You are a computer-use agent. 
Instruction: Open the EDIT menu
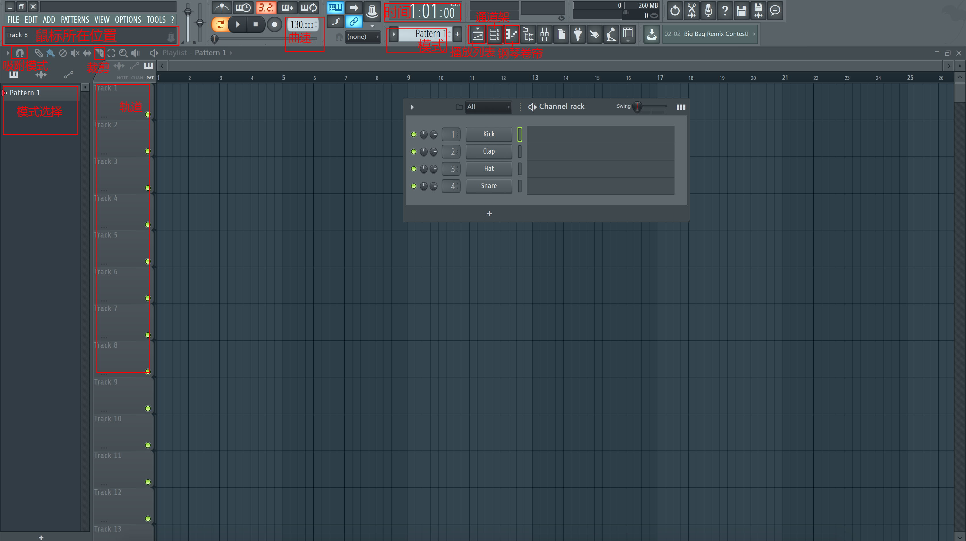coord(31,20)
